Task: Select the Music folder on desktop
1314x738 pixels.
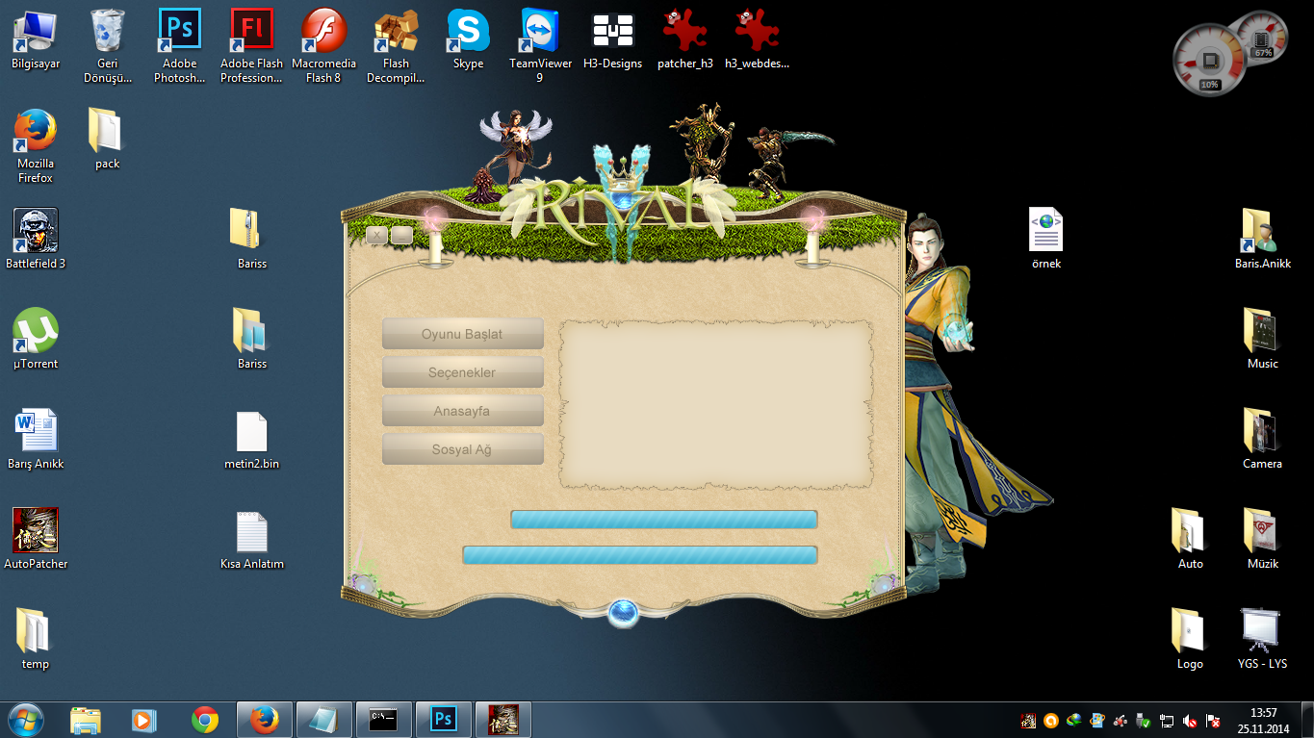Action: [x=1263, y=340]
